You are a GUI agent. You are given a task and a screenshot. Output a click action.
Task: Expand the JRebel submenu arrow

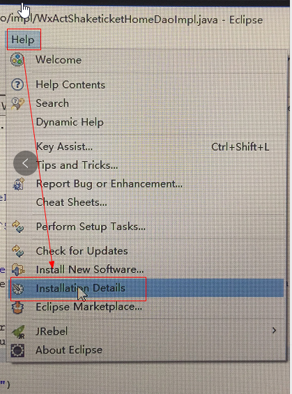click(x=274, y=331)
